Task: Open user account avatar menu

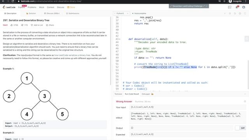Action: 244,7
